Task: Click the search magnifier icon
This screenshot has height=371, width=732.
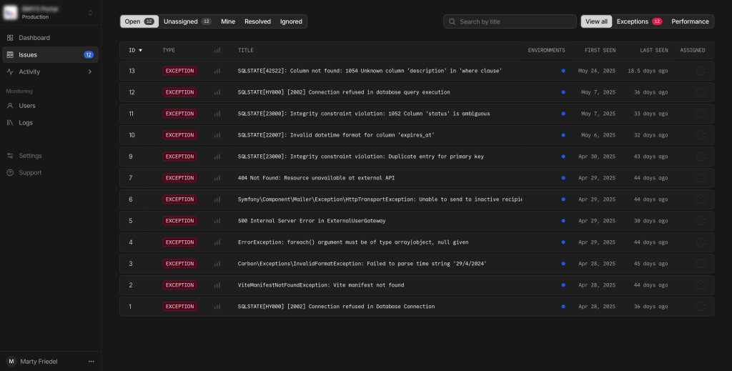Action: pos(452,21)
